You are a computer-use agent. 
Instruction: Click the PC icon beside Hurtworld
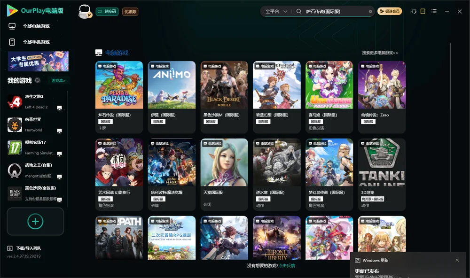coord(59,131)
